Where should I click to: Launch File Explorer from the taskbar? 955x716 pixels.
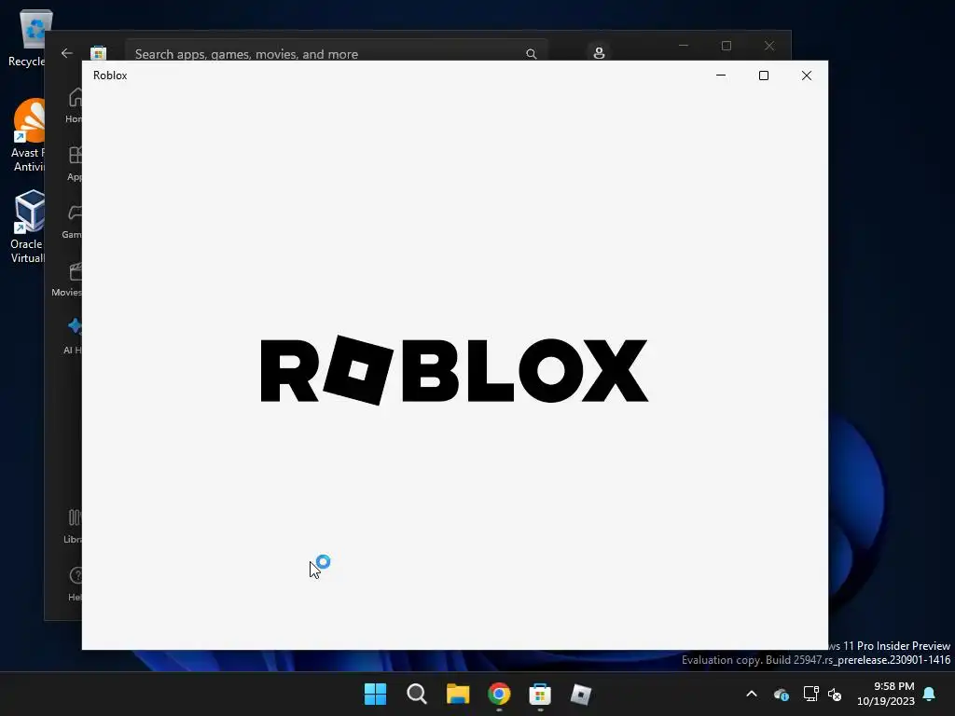[x=458, y=694]
